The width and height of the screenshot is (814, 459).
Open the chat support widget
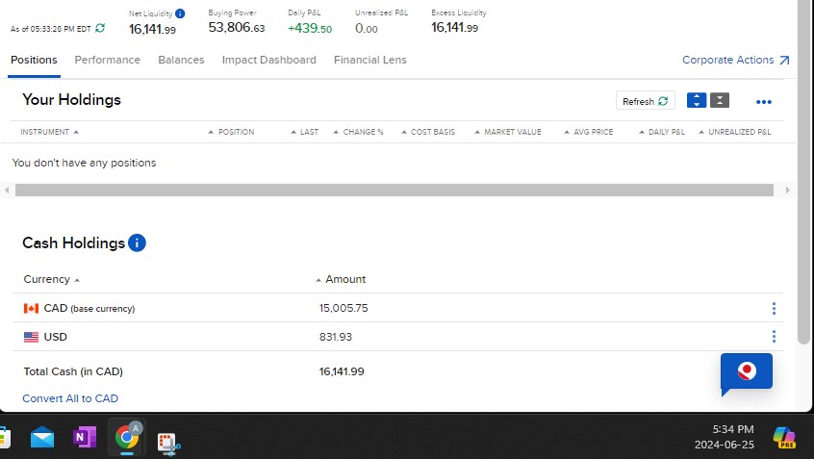click(x=746, y=372)
